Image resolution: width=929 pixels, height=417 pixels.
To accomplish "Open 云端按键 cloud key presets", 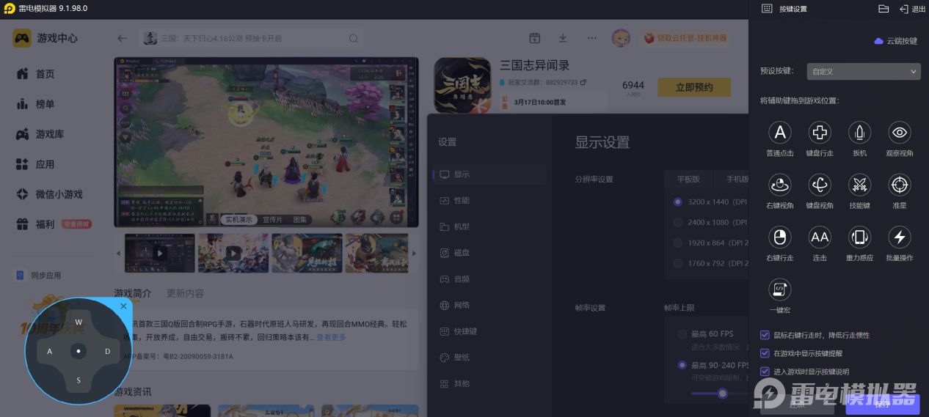I will click(x=896, y=41).
